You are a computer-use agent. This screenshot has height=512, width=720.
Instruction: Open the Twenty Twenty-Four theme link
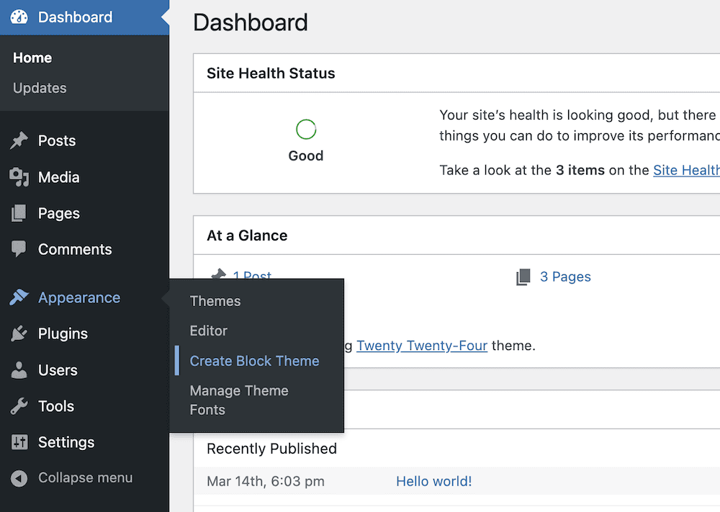422,346
